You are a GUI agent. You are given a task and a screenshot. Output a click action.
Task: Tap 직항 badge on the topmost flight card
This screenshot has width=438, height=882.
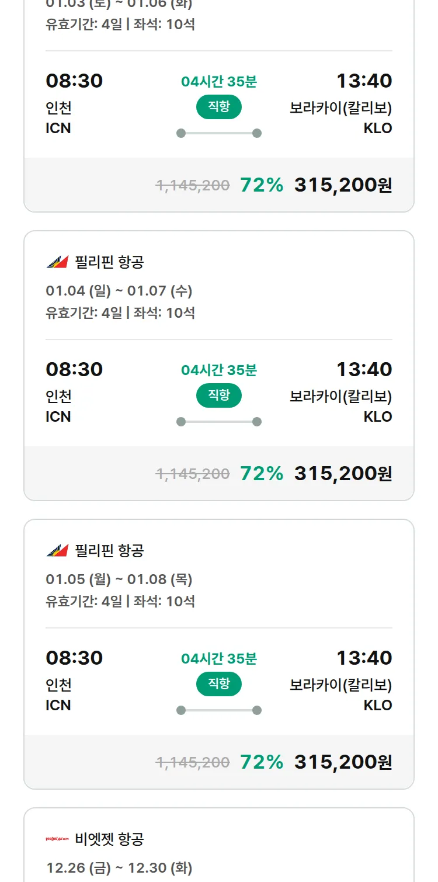219,107
